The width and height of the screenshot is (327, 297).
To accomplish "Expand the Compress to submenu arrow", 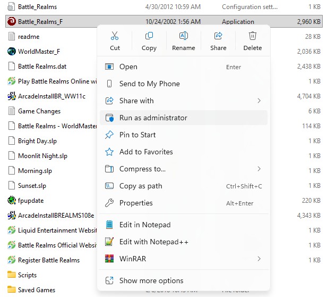I will (x=259, y=169).
